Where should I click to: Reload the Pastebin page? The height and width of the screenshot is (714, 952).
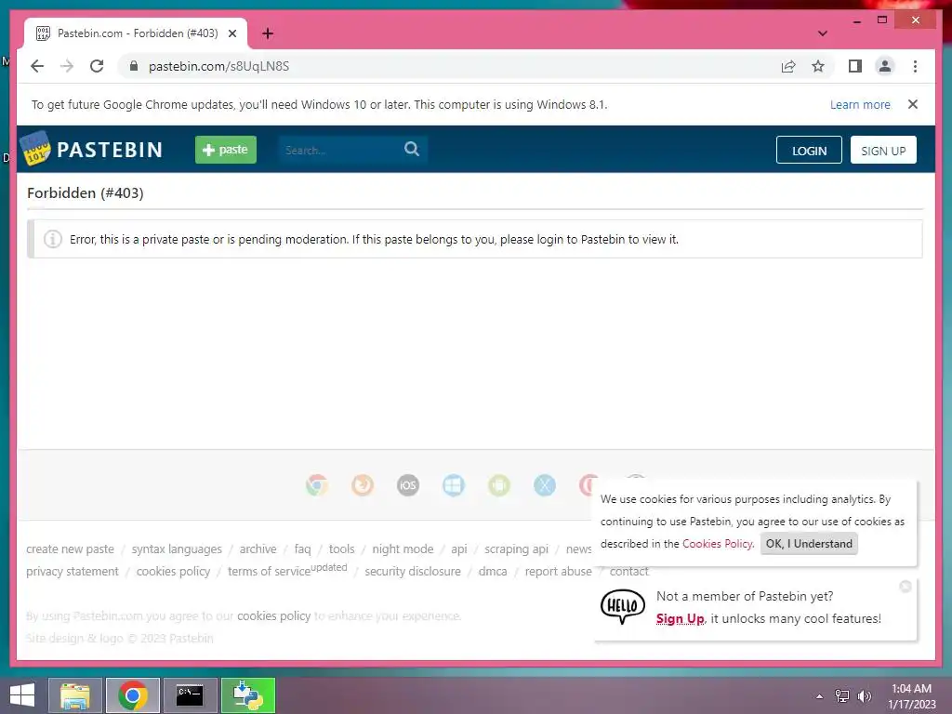(97, 66)
